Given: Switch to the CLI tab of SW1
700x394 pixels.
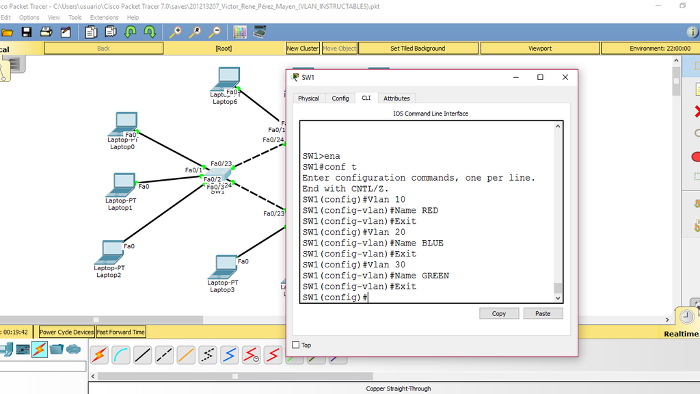Looking at the screenshot, I should 366,98.
